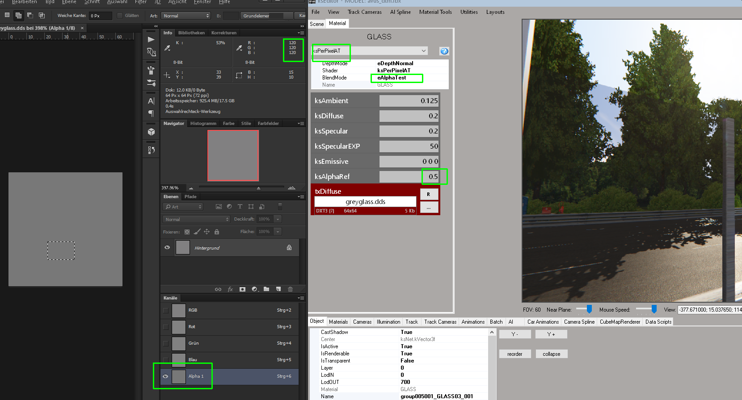Open the Character panel icon
742x400 pixels.
(x=151, y=101)
